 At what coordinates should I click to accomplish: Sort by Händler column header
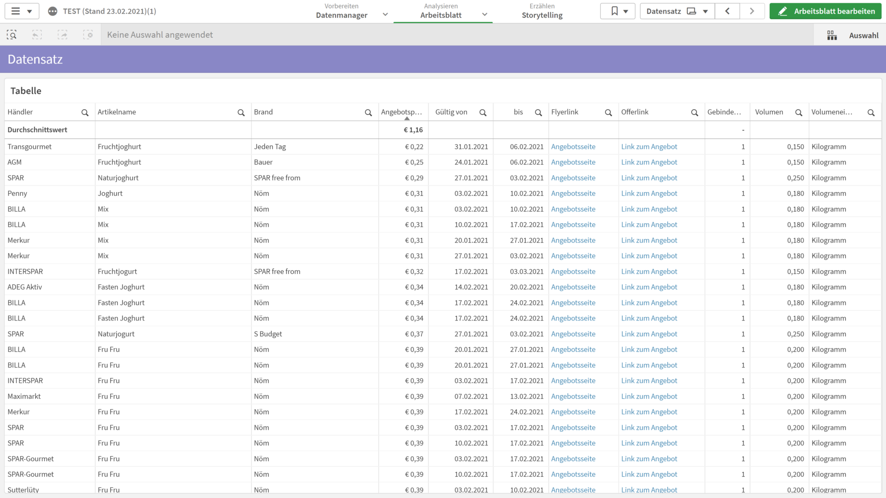point(20,112)
